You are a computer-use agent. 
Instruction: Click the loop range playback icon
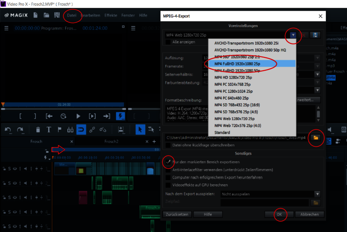[64, 116]
